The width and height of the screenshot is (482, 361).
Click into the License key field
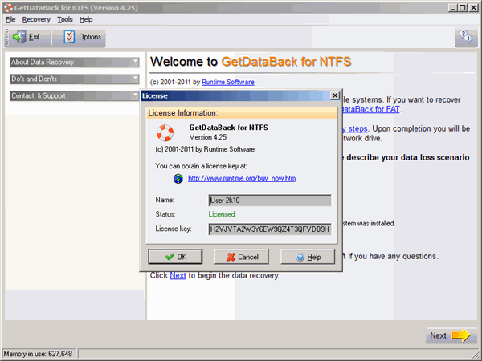click(x=270, y=229)
